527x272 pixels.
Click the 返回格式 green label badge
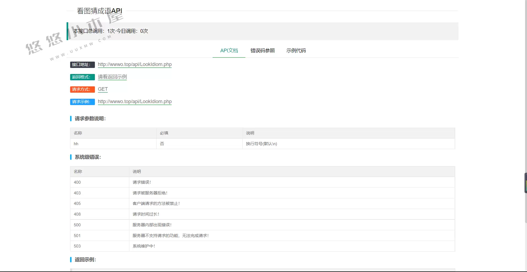(82, 77)
